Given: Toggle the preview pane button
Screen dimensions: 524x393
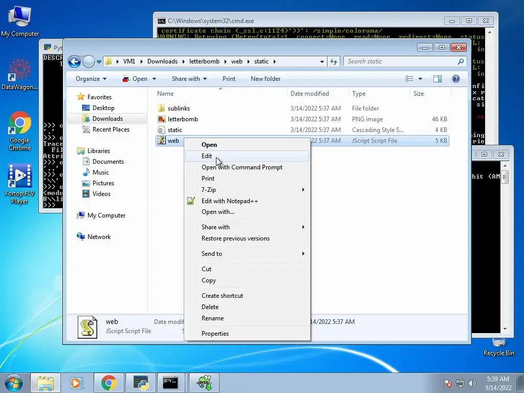Looking at the screenshot, I should coord(437,79).
